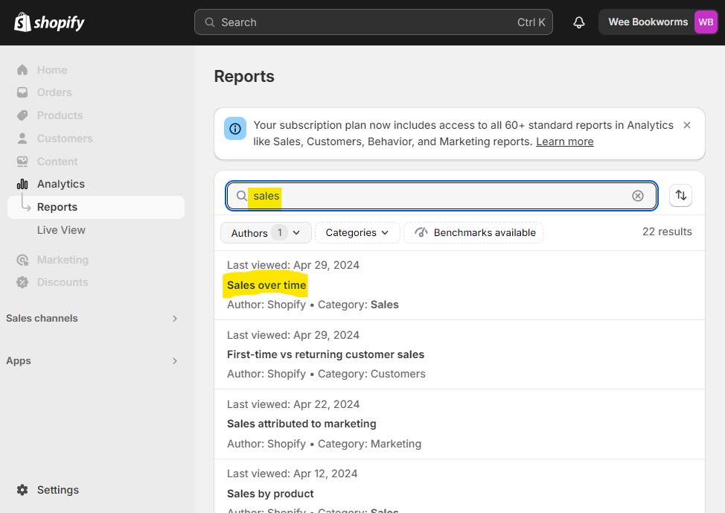Click the Discounts badge icon
This screenshot has height=513, width=725.
22,282
